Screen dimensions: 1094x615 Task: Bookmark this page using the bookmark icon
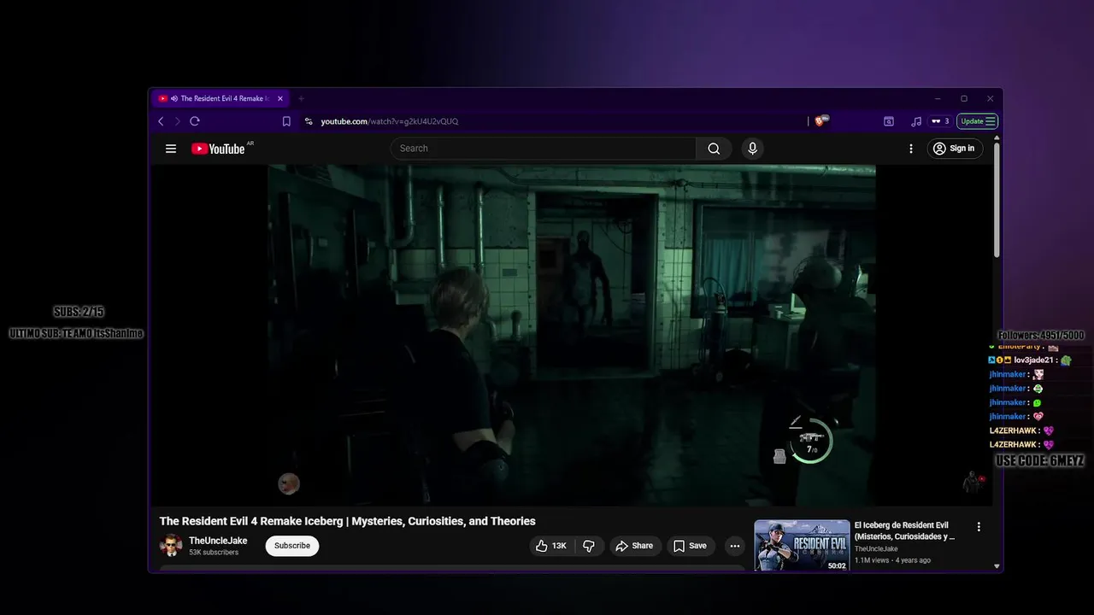[286, 121]
